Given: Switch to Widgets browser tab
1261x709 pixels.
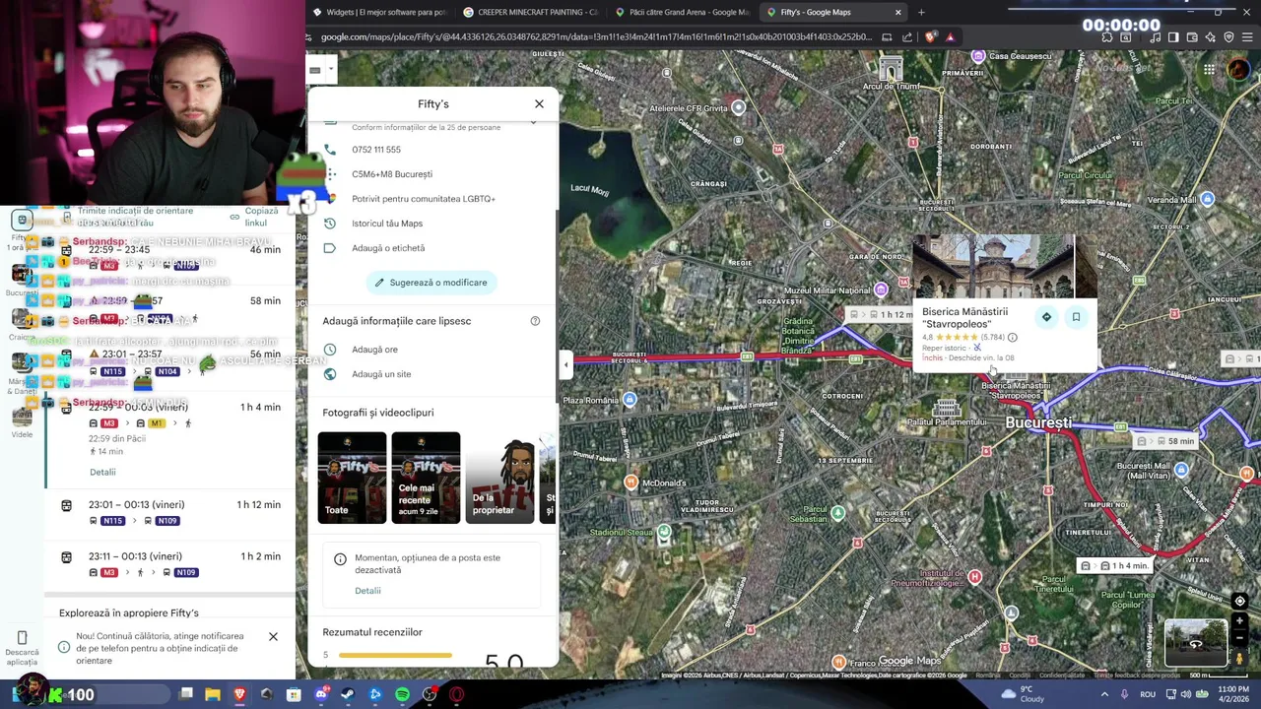Looking at the screenshot, I should coord(378,12).
